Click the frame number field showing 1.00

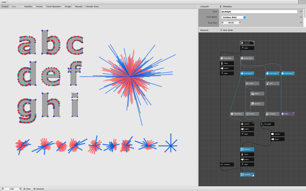(x=12, y=189)
